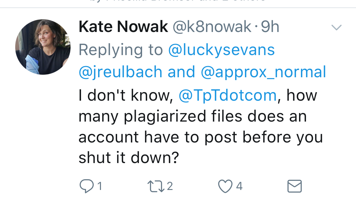This screenshot has width=356, height=202.
Task: Tap the @k8nowak handle
Action: coord(212,27)
